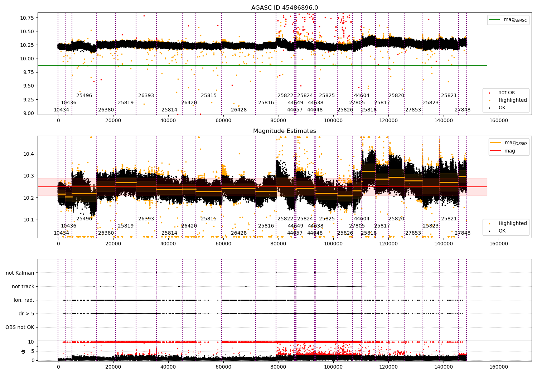Click the 'dr' axis label in bottom plot
This screenshot has height=375, width=537.
click(x=24, y=351)
